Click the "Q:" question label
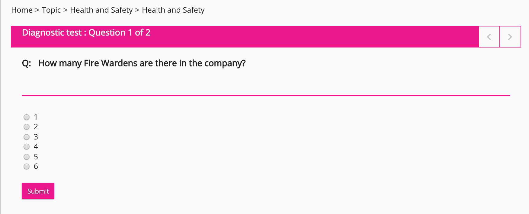 point(27,63)
